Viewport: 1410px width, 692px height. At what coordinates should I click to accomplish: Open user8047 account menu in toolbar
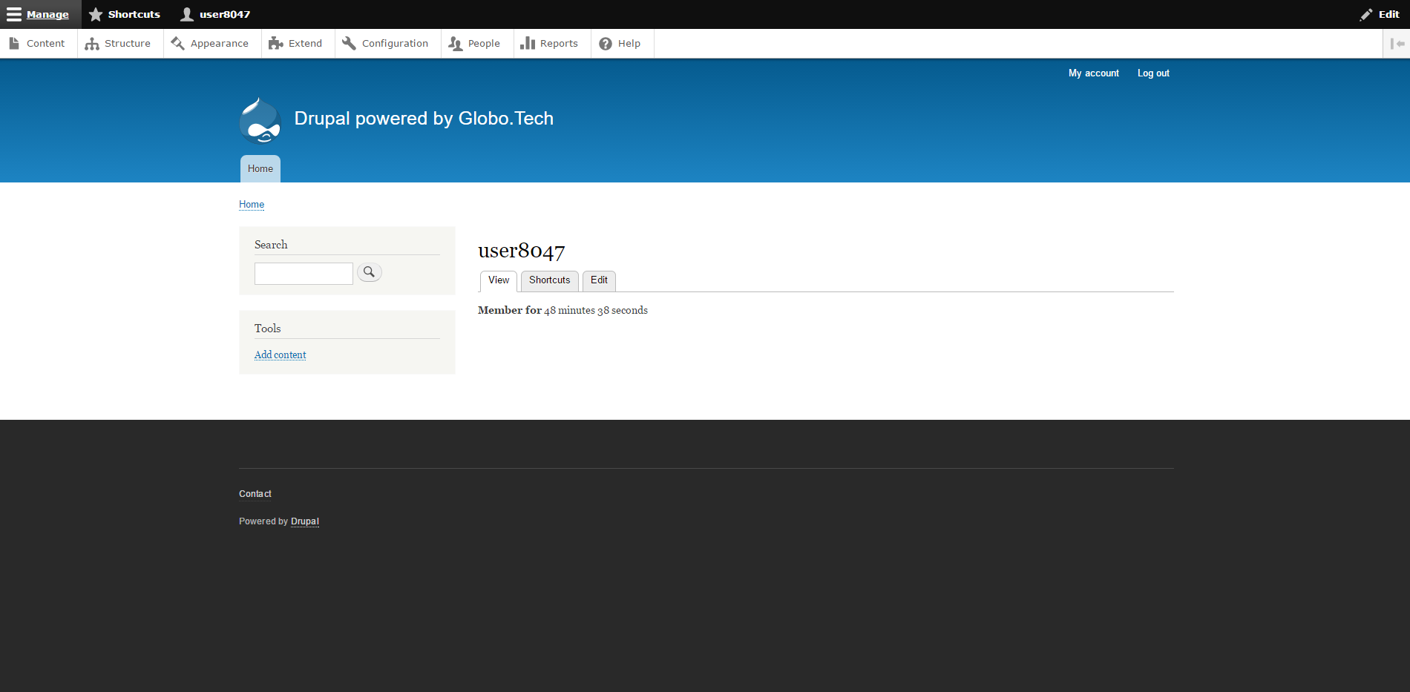215,14
